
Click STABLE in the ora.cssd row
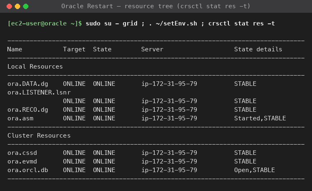pos(245,153)
